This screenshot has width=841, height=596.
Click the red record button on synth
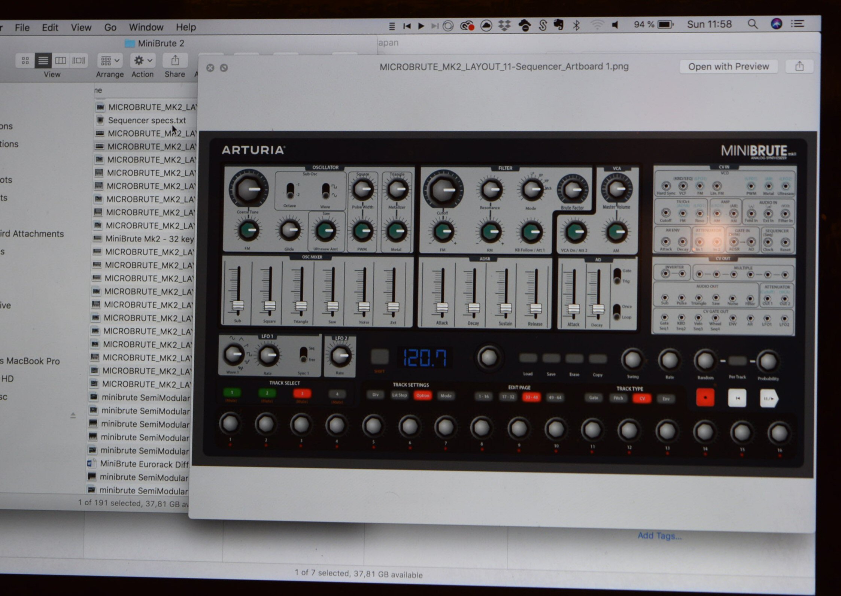705,398
